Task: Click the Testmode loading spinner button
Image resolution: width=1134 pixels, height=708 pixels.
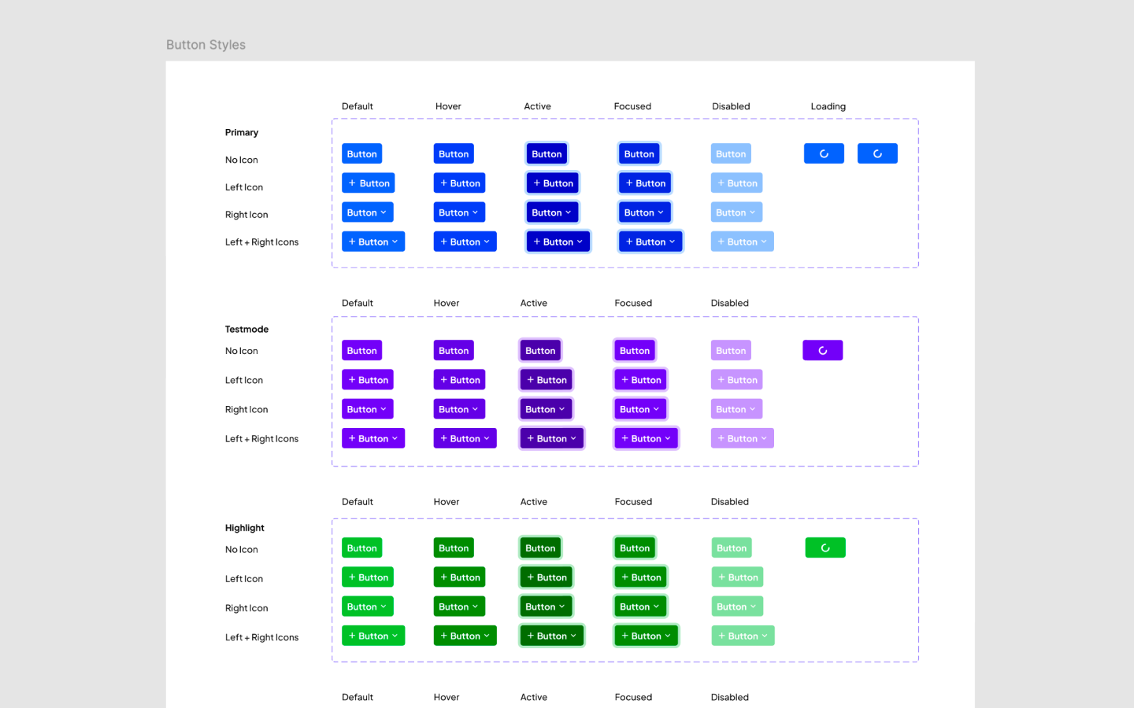Action: [822, 350]
